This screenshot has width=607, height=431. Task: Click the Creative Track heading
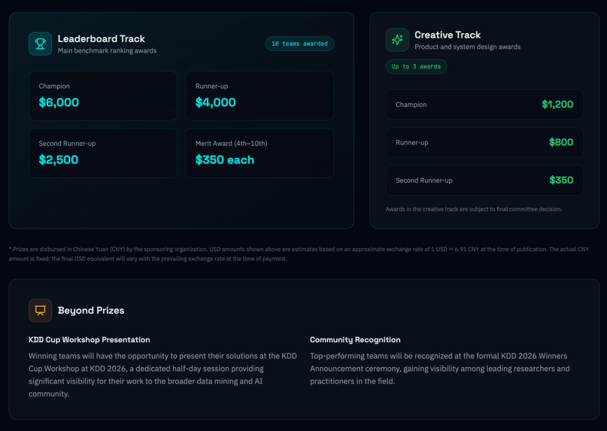coord(447,35)
